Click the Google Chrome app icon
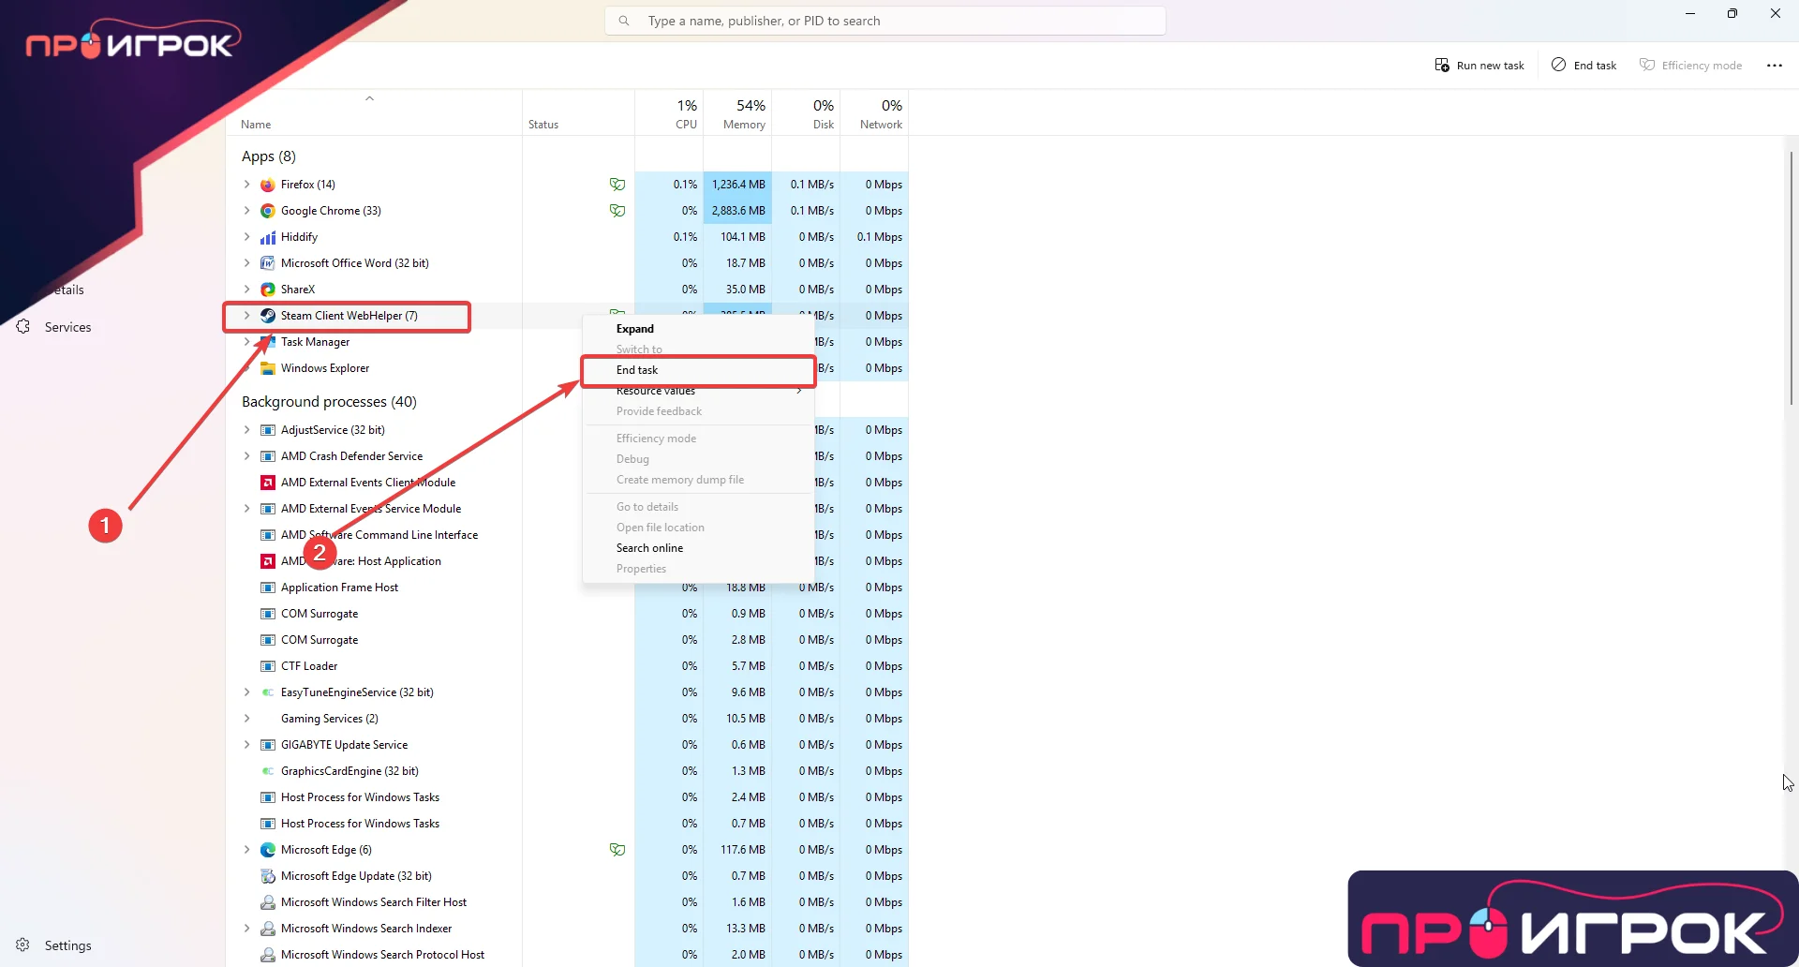 pyautogui.click(x=267, y=210)
